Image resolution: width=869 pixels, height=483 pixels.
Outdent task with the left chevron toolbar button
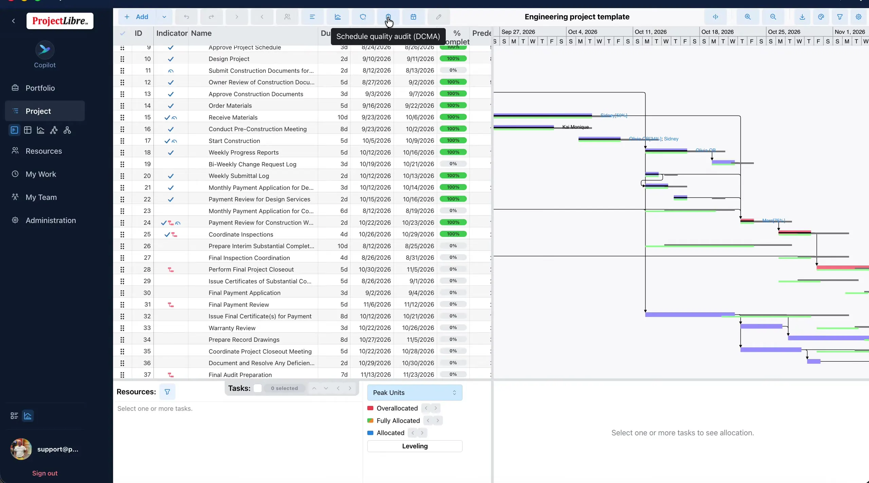(262, 17)
